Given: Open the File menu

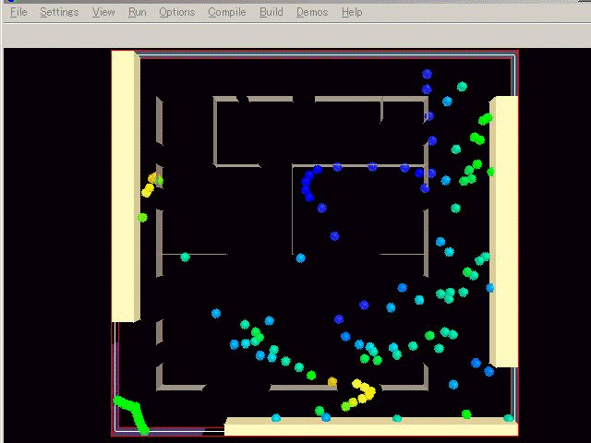Looking at the screenshot, I should (18, 12).
